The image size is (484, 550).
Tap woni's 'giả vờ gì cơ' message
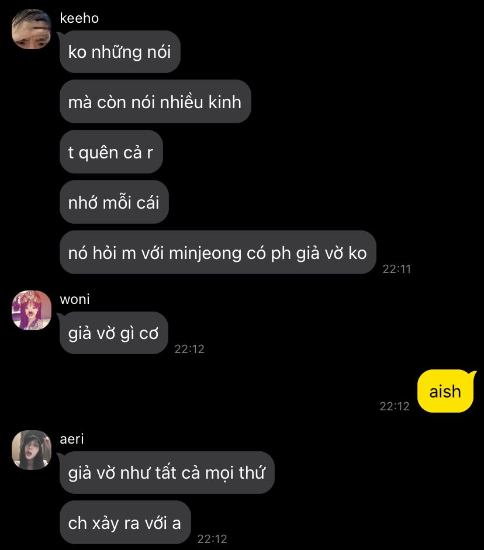click(x=113, y=333)
